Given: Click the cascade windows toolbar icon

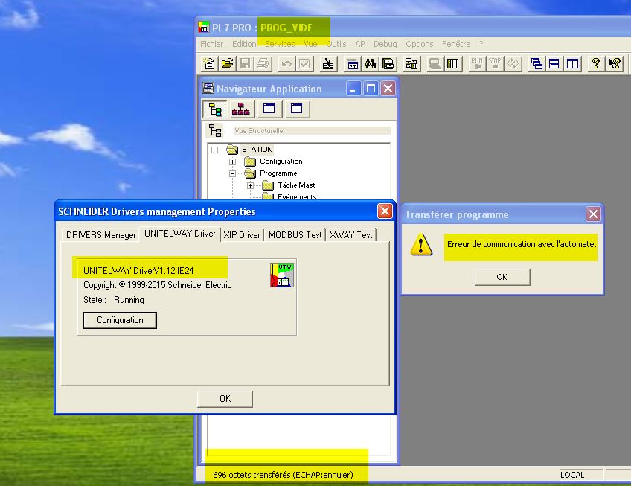Looking at the screenshot, I should (536, 64).
